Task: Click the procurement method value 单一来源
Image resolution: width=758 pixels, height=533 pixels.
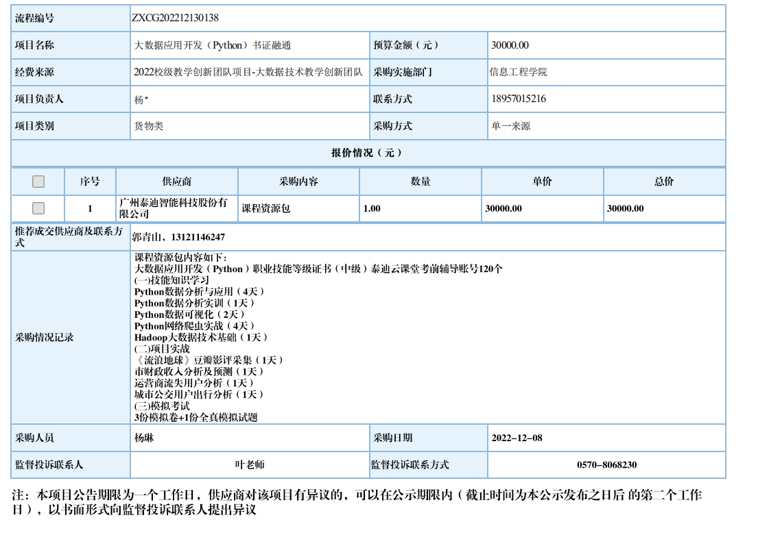Action: tap(511, 126)
